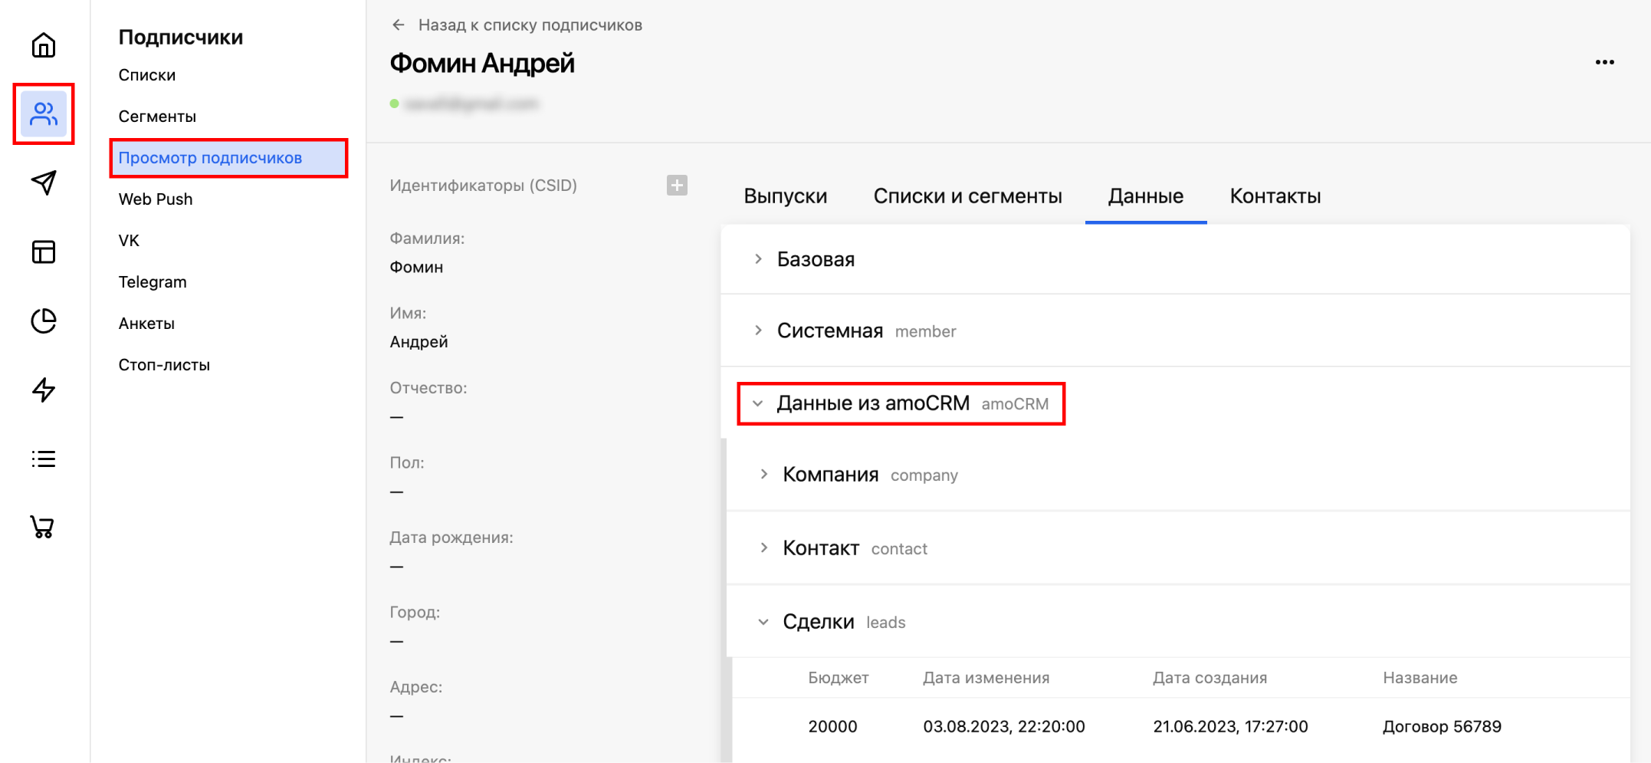
Task: Open the three-dot more options menu
Action: (x=1604, y=62)
